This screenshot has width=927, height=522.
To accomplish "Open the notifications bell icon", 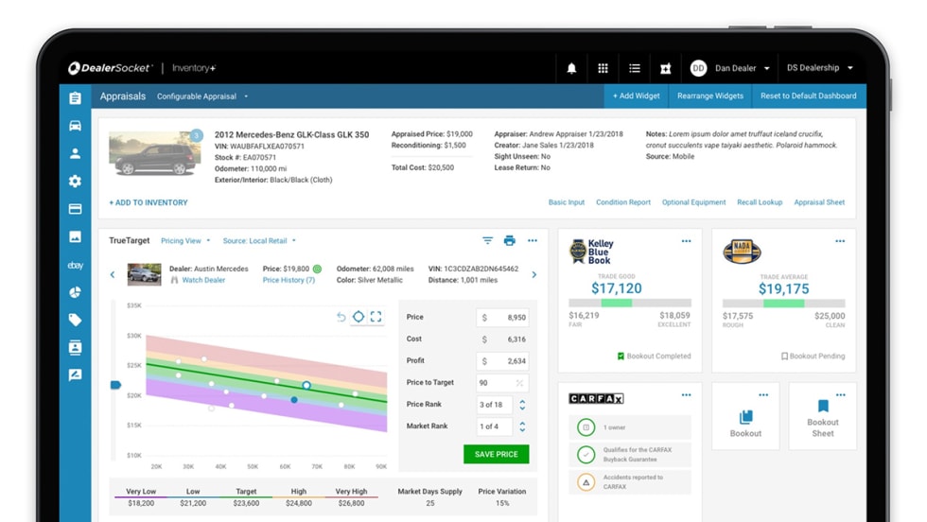I will [571, 68].
